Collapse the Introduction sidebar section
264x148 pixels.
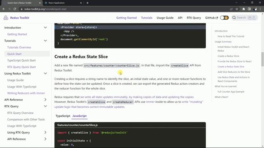click(x=45, y=28)
